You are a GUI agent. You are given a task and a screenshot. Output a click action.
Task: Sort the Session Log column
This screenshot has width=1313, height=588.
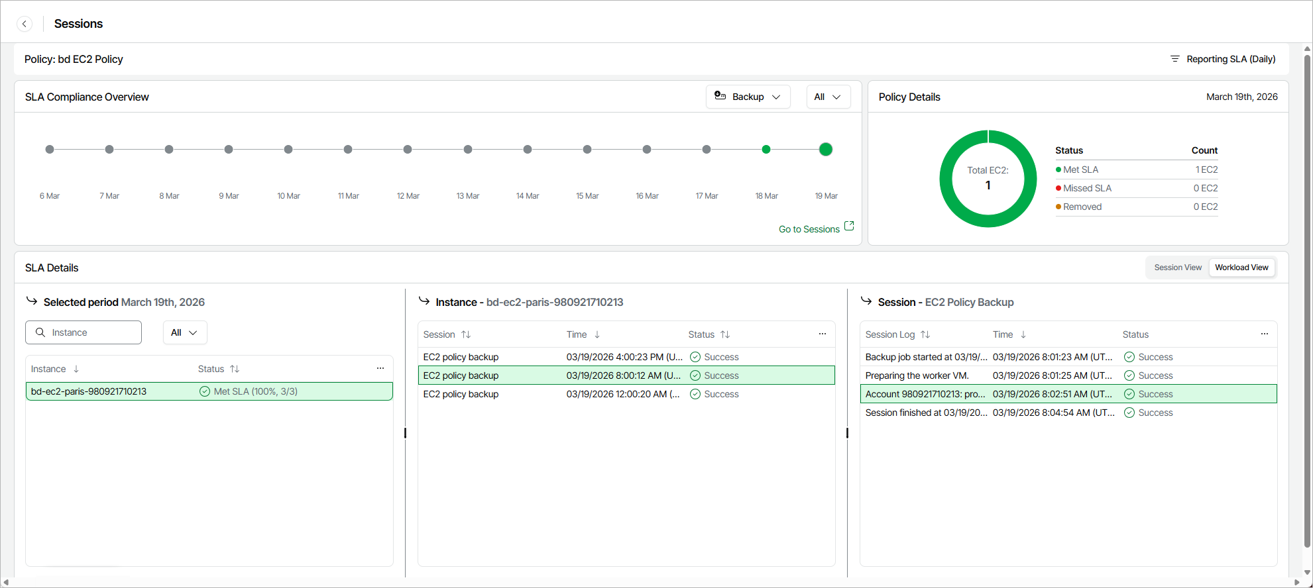[x=925, y=334]
